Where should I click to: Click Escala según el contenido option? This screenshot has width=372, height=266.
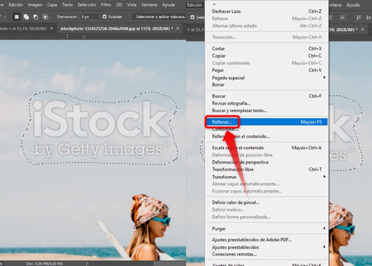click(x=238, y=148)
